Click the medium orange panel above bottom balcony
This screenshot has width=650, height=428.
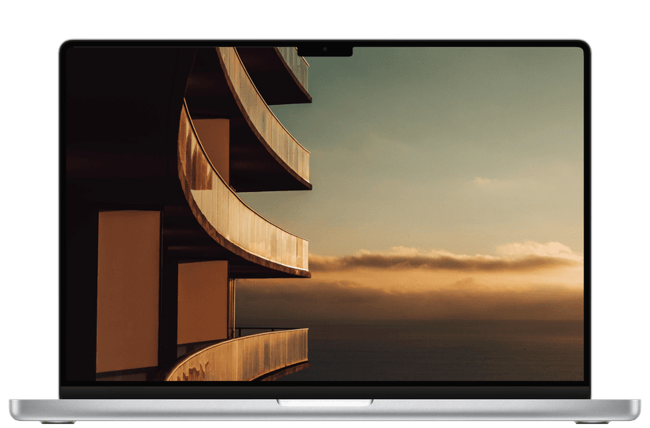tap(202, 301)
